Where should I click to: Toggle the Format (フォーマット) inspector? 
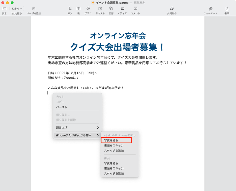(x=210, y=9)
